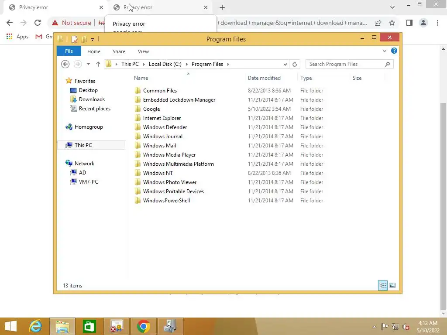Open the Share ribbon tab
This screenshot has height=335, width=447.
pyautogui.click(x=119, y=51)
